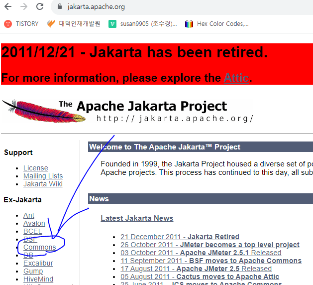
Task: Click the Ex-Jakarta sidebar heading
Action: pos(22,200)
